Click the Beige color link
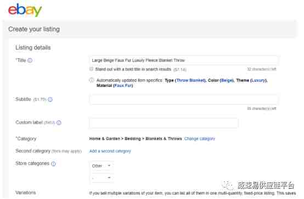The width and height of the screenshot is (304, 199). pos(227,80)
